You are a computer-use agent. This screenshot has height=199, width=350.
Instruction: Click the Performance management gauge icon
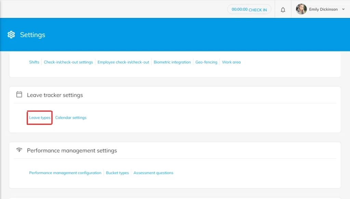[x=19, y=150]
